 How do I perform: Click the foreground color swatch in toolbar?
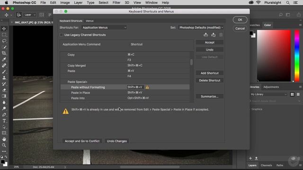point(3,161)
